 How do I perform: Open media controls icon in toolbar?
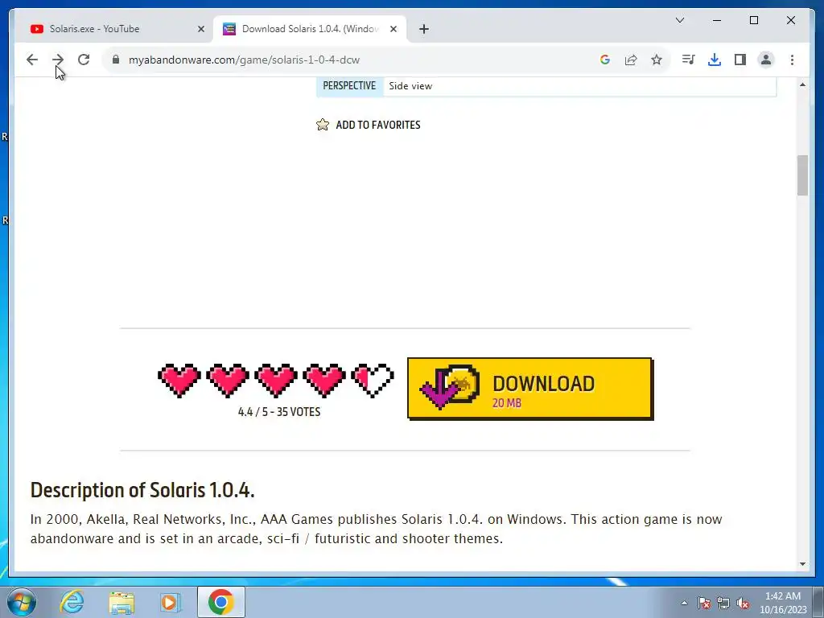click(689, 60)
